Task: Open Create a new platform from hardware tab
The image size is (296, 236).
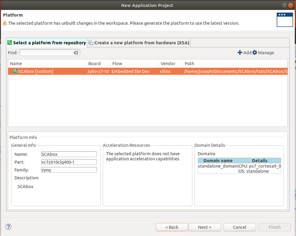Action: 139,43
